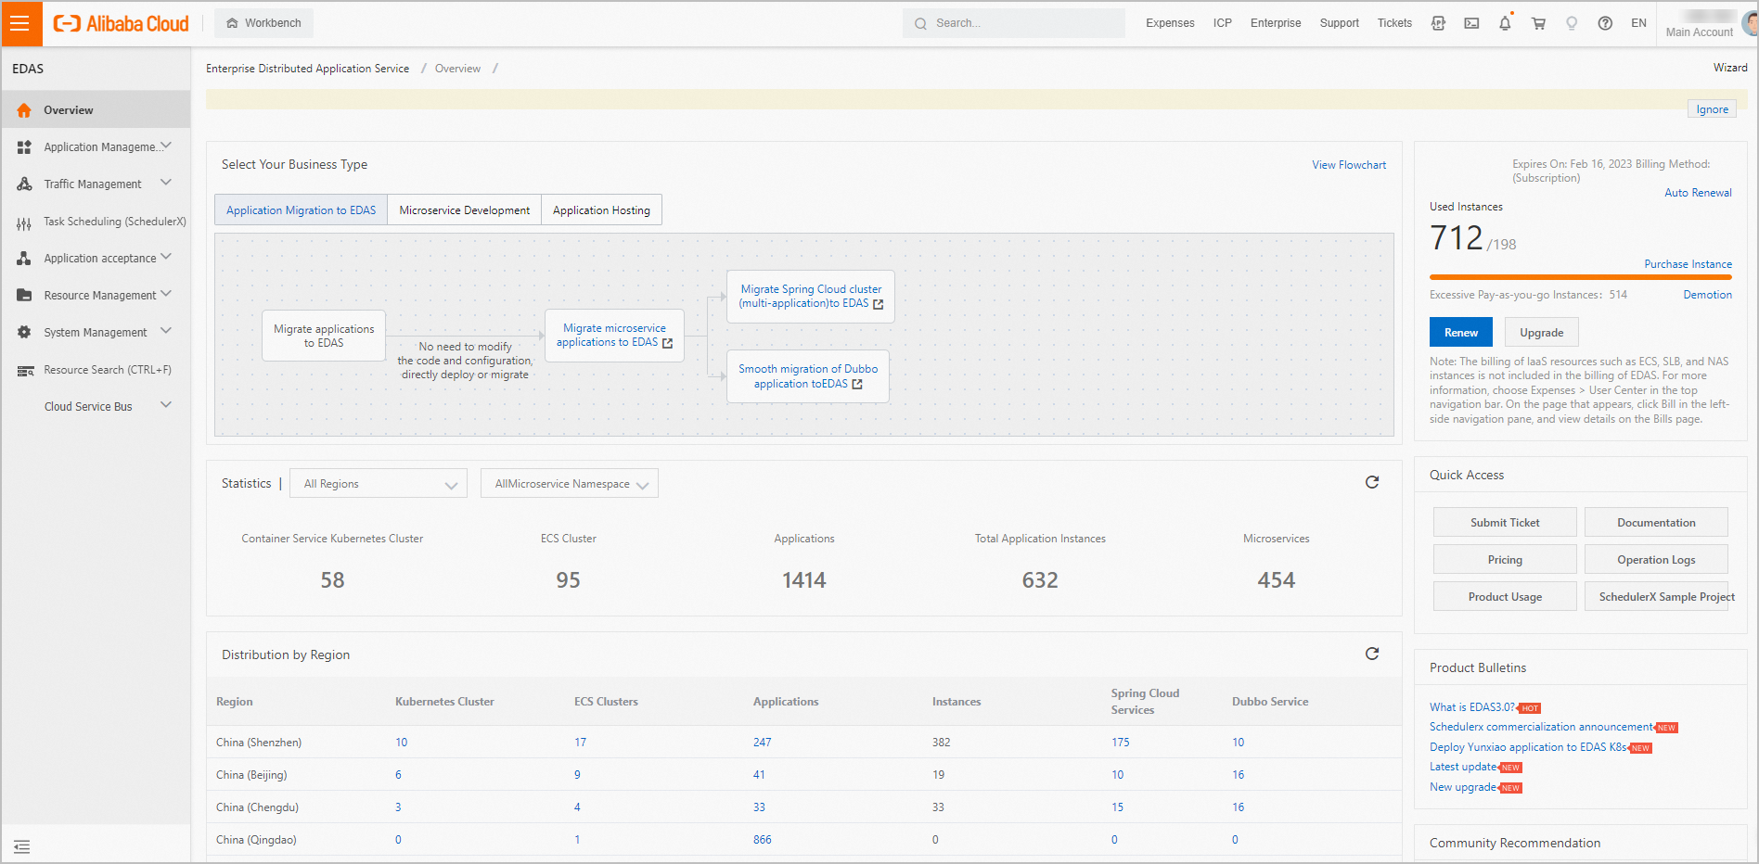
Task: Click the lightbulb icon in header
Action: (x=1572, y=24)
